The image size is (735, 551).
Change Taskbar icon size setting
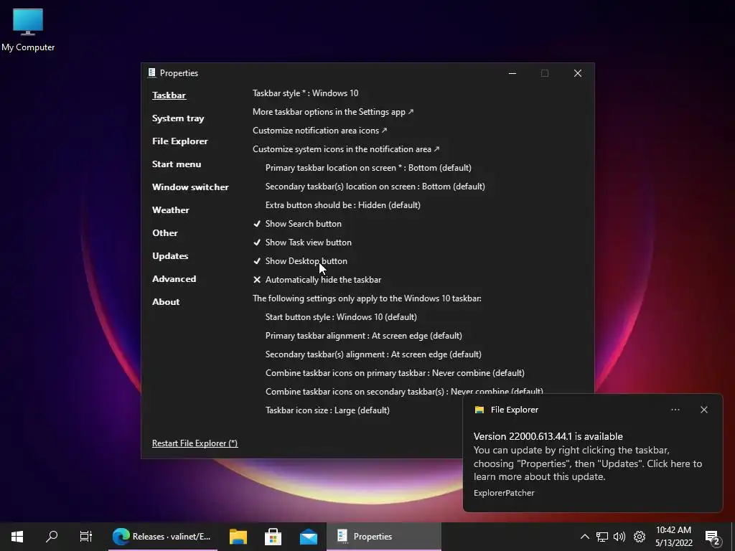pos(327,410)
